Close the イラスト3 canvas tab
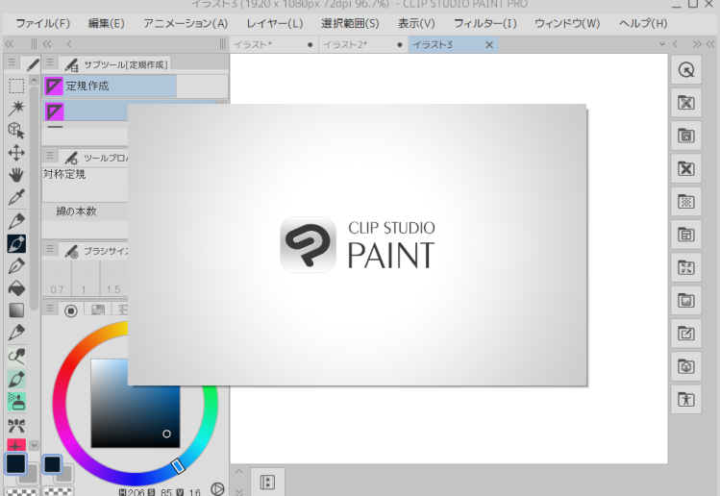Viewport: 720px width, 496px height. [489, 44]
